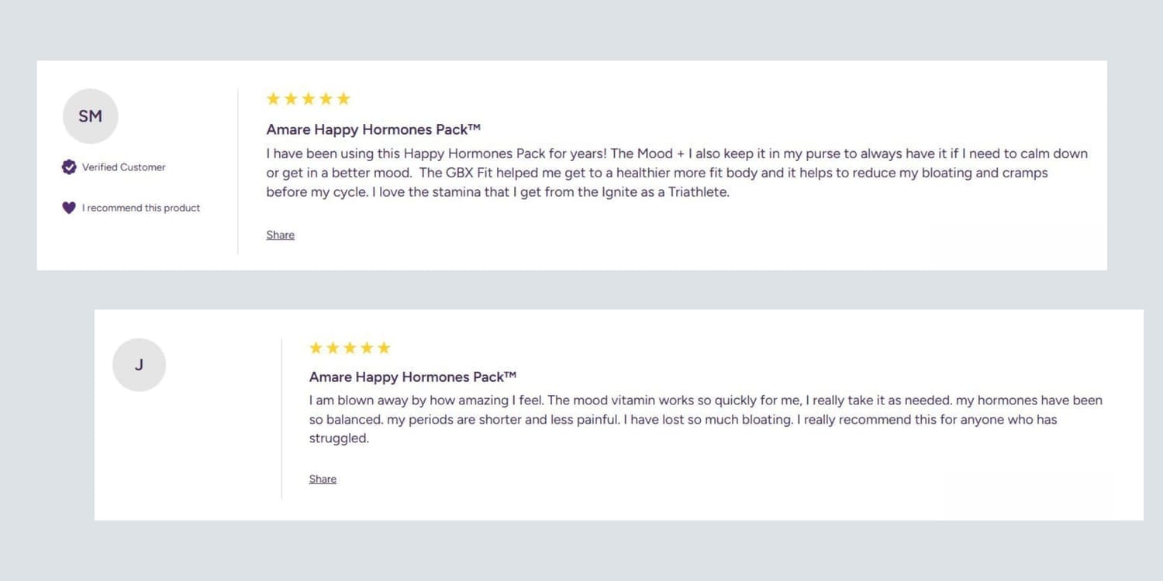Select third star in SM's review rating
The width and height of the screenshot is (1163, 581).
click(309, 98)
